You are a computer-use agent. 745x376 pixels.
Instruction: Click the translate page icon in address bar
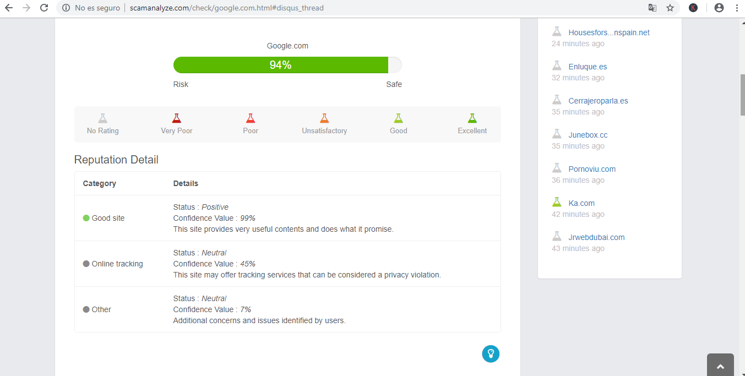pyautogui.click(x=652, y=8)
